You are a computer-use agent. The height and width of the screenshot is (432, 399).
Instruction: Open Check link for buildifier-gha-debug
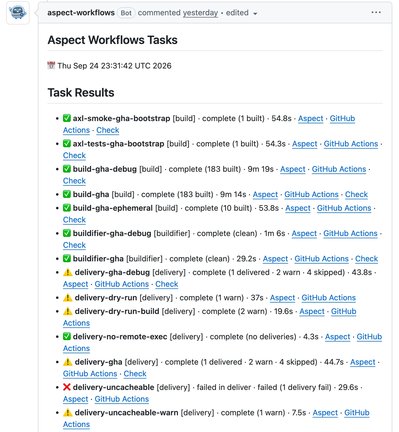click(x=74, y=245)
